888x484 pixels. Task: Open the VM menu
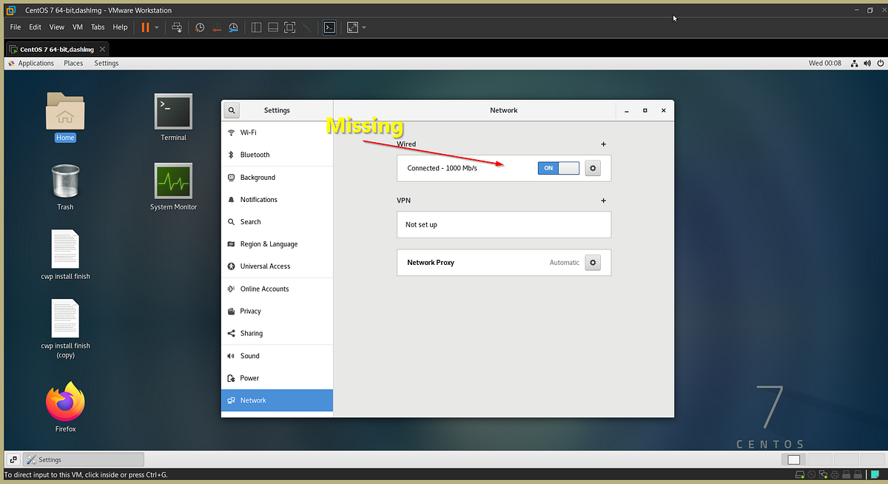pos(77,27)
